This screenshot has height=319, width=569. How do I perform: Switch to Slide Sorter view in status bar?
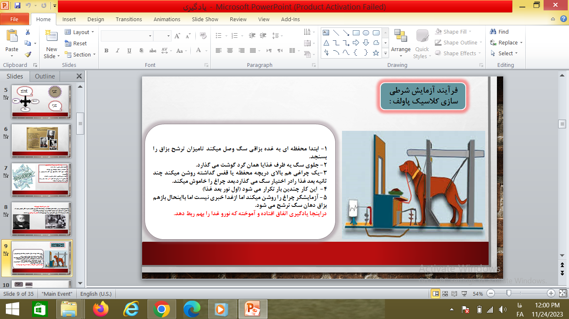point(445,294)
